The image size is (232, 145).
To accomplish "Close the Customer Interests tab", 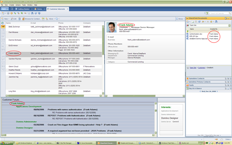I will [x=67, y=9].
